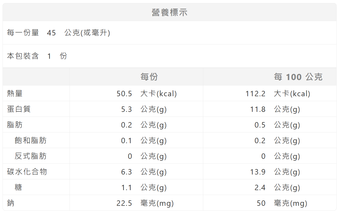Select the 112.2 大卡 per-100g value
Image resolution: width=341 pixels, height=214 pixels.
pyautogui.click(x=278, y=93)
